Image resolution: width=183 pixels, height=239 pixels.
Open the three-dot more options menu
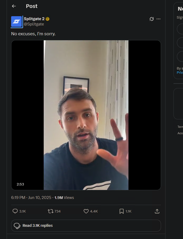pyautogui.click(x=159, y=19)
